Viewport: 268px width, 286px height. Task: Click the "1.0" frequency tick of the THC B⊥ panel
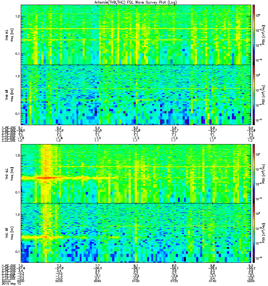pos(18,156)
